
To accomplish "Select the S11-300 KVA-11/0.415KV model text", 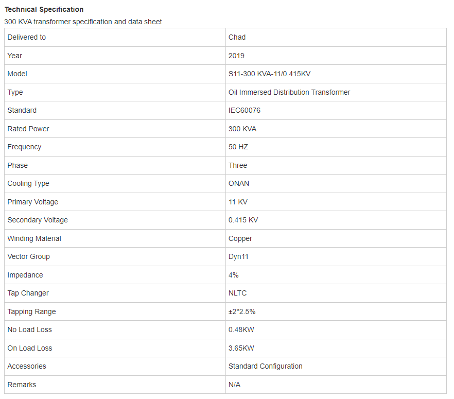I will (x=269, y=74).
